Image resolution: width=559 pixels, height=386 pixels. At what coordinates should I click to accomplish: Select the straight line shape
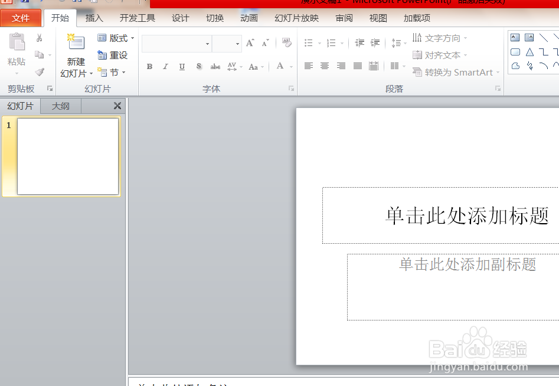[x=544, y=37]
